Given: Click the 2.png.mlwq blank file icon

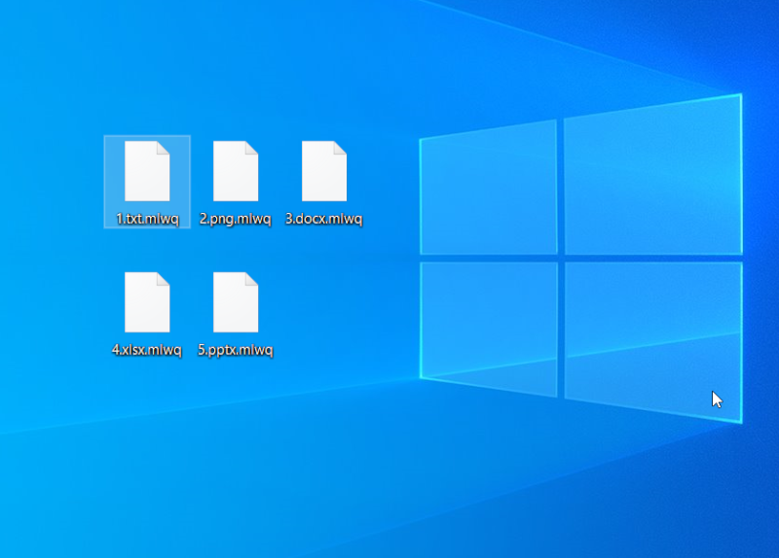Looking at the screenshot, I should tap(236, 171).
